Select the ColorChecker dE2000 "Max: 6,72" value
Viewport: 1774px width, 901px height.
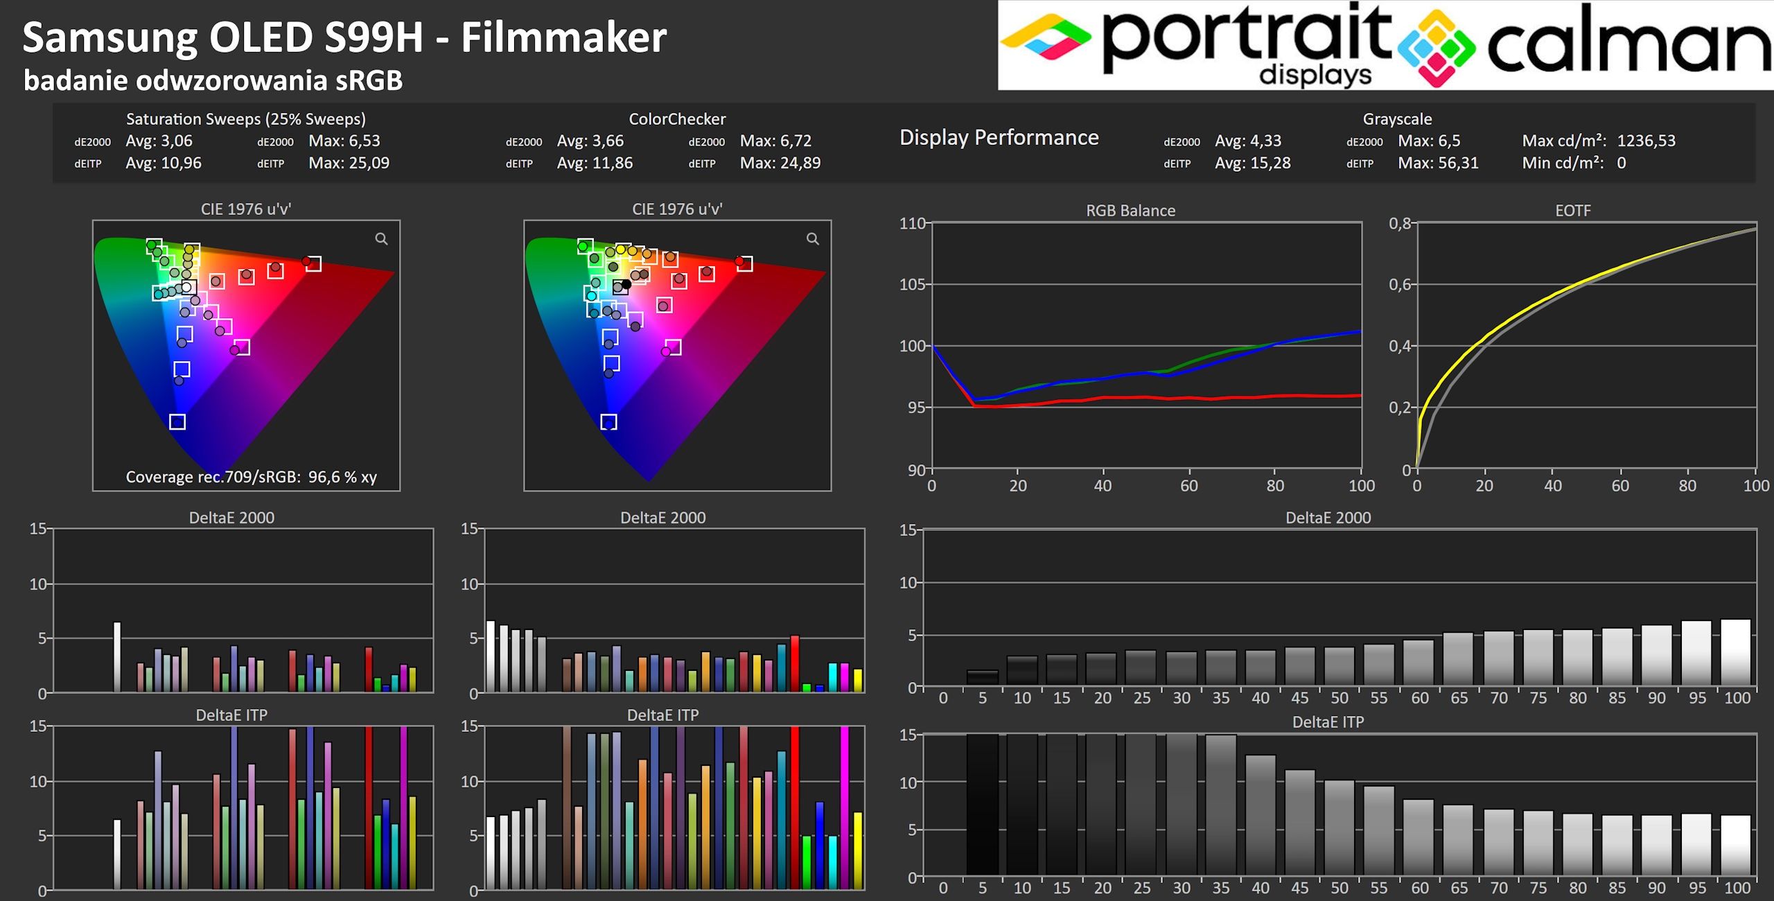pyautogui.click(x=775, y=141)
